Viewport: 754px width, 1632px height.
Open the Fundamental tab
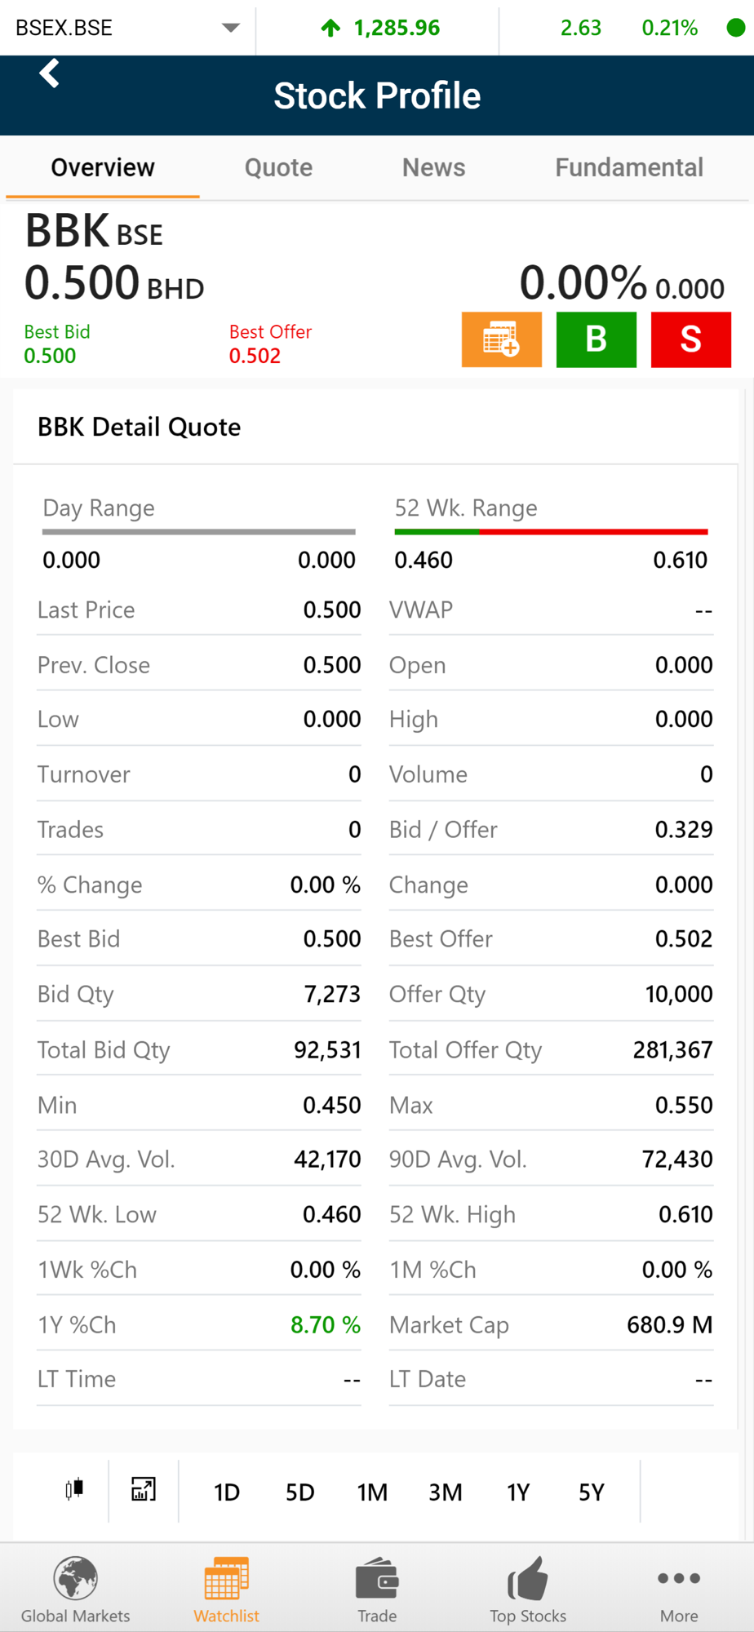click(x=629, y=167)
